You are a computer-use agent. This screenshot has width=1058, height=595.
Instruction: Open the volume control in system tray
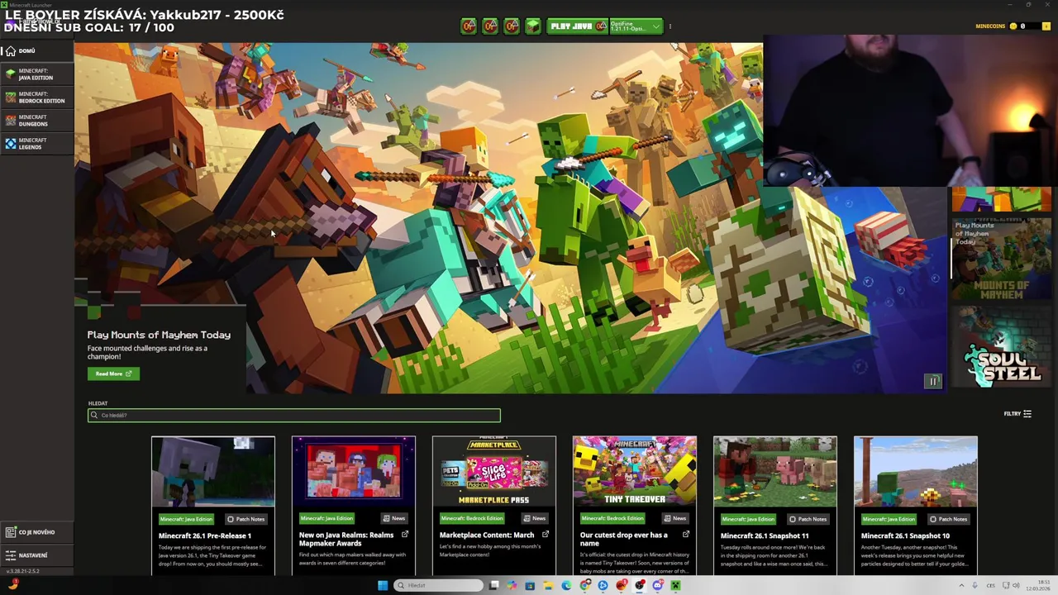click(1016, 585)
